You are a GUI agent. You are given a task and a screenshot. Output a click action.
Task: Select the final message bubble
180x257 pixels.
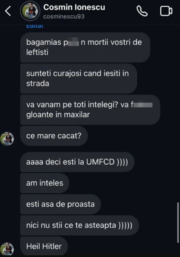click(x=44, y=246)
